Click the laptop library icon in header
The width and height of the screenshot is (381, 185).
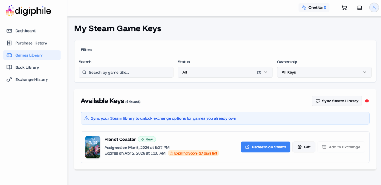pyautogui.click(x=360, y=8)
